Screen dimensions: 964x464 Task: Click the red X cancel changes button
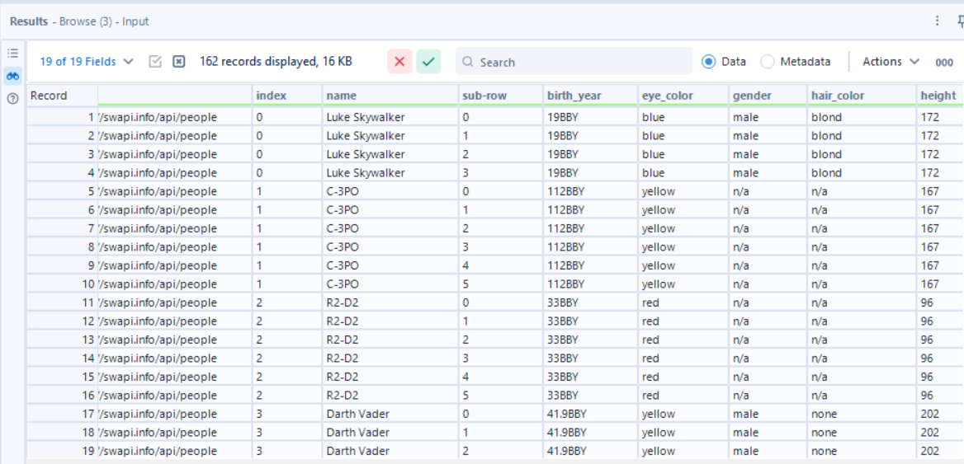click(x=399, y=62)
